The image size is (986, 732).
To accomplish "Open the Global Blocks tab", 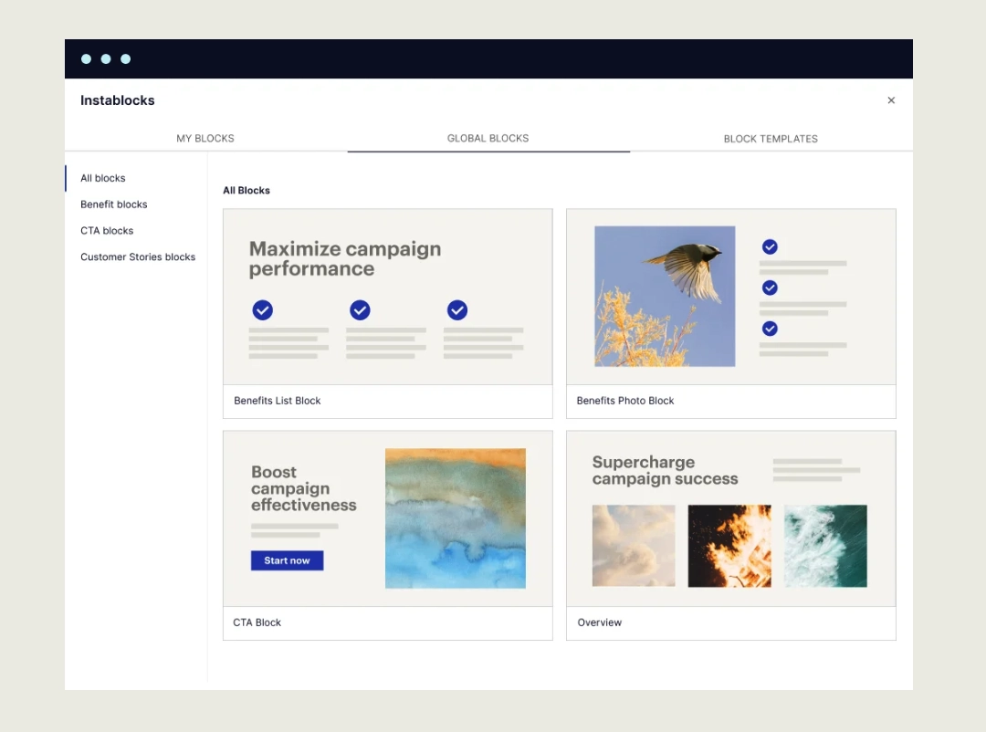I will coord(488,138).
